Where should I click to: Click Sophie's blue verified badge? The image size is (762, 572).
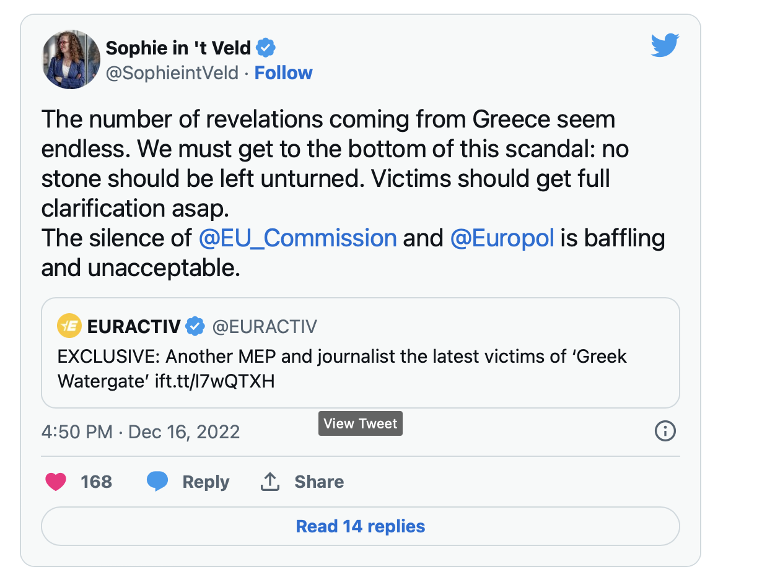(266, 47)
